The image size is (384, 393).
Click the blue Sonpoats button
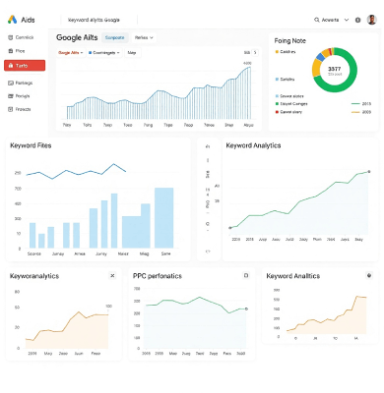pyautogui.click(x=114, y=37)
